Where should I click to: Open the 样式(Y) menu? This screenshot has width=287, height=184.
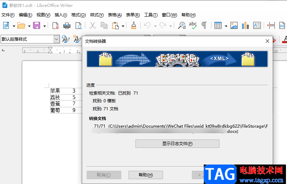[97, 15]
